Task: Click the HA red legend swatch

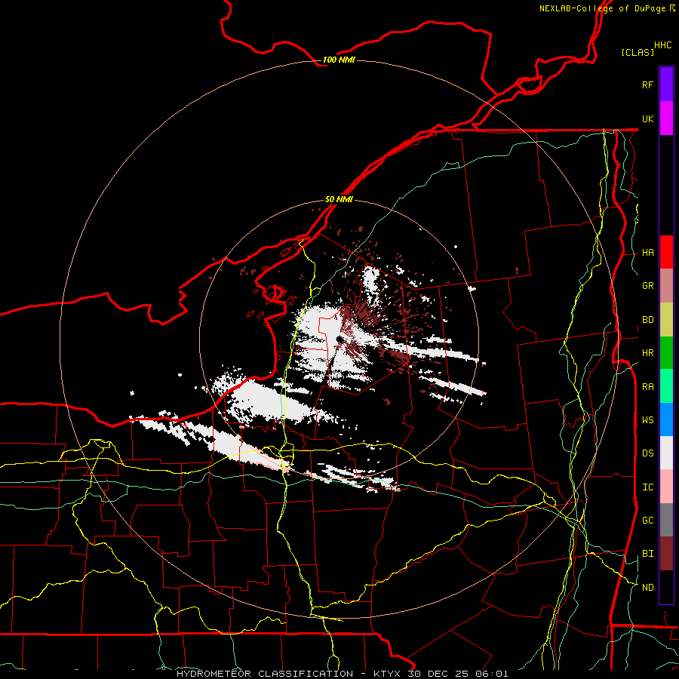Action: (666, 252)
